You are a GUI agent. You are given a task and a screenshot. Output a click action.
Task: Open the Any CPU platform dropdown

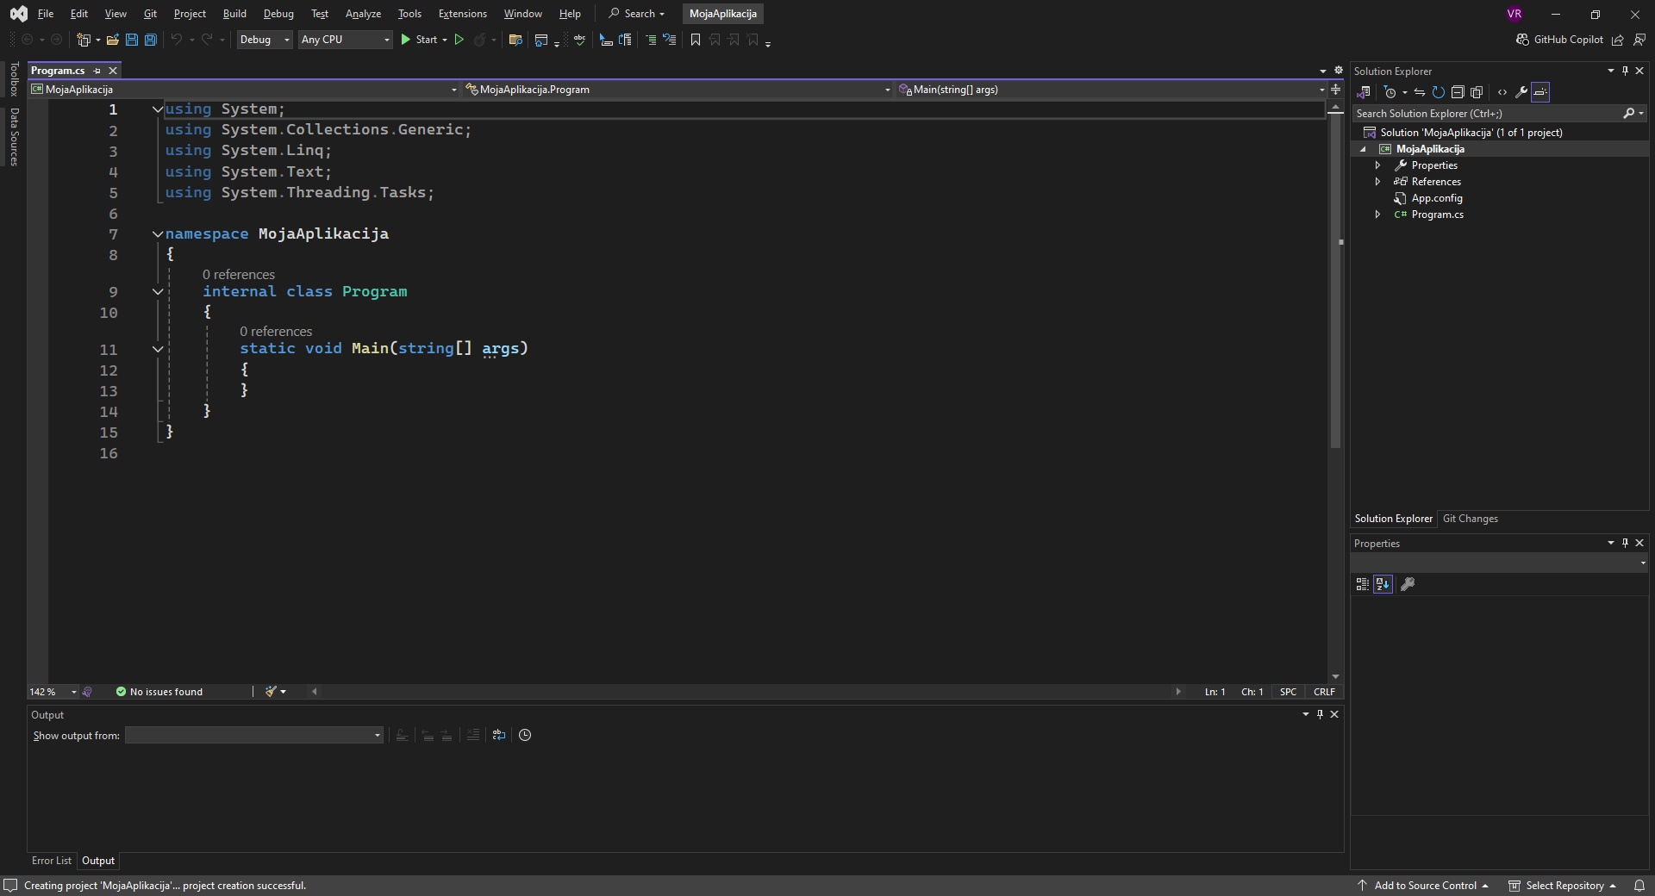(x=346, y=40)
